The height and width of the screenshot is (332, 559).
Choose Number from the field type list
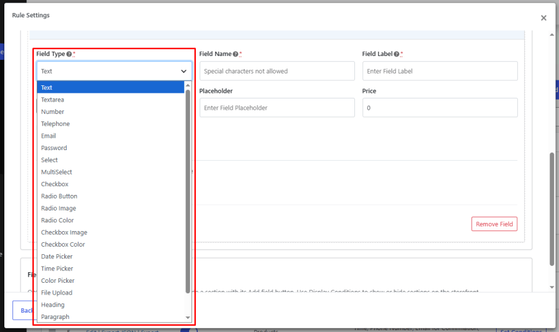click(110, 111)
